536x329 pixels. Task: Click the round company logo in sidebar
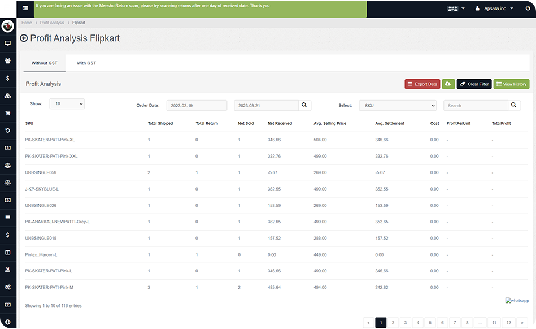[x=7, y=26]
